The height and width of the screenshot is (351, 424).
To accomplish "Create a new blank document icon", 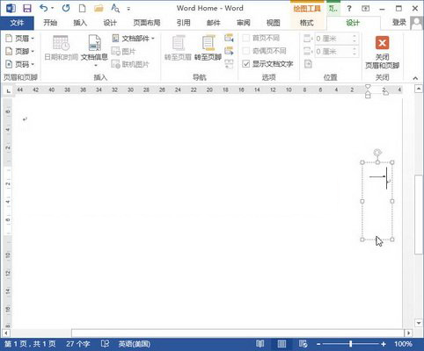I will pyautogui.click(x=83, y=8).
